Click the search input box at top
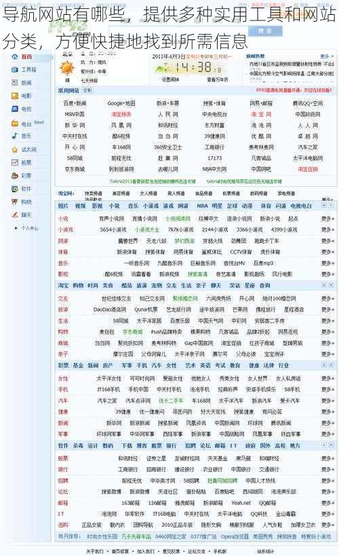 (178, 31)
